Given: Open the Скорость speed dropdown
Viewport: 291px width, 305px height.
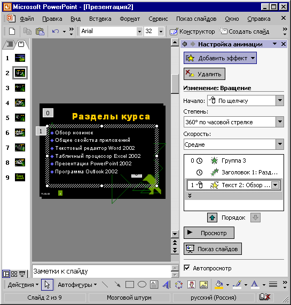Looking at the screenshot, I should [x=280, y=144].
